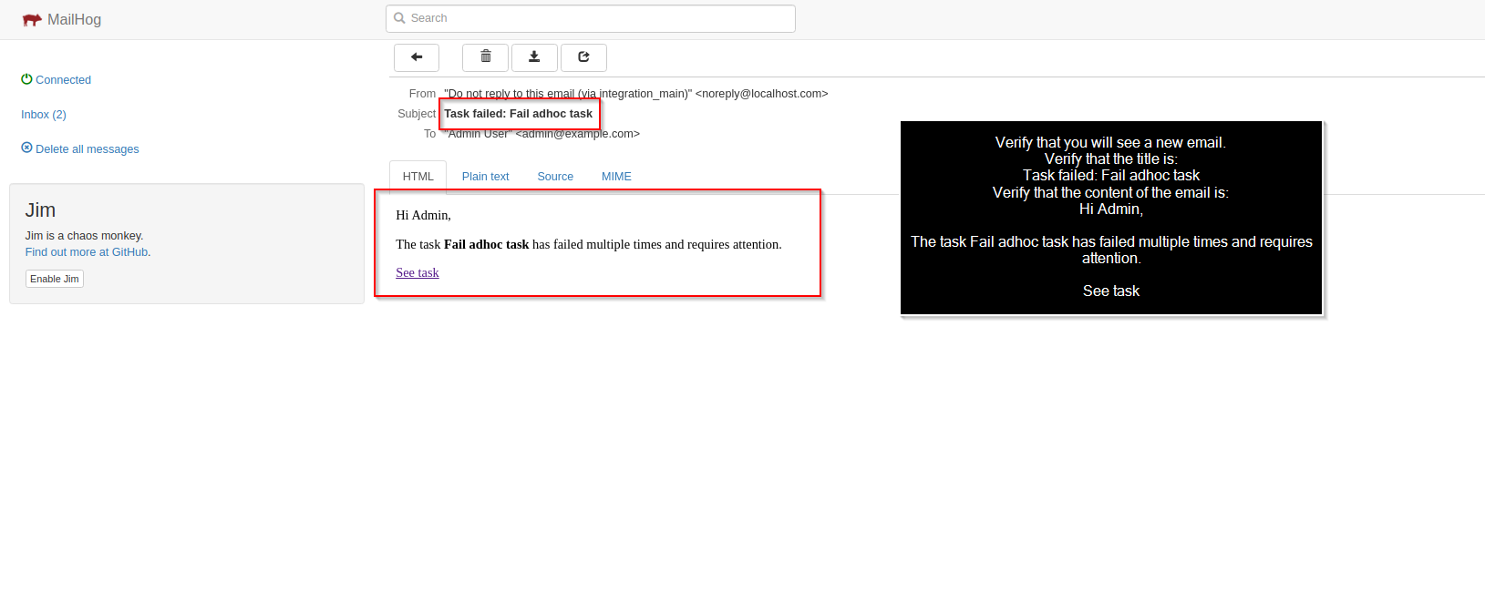Open Inbox (2)

[44, 115]
